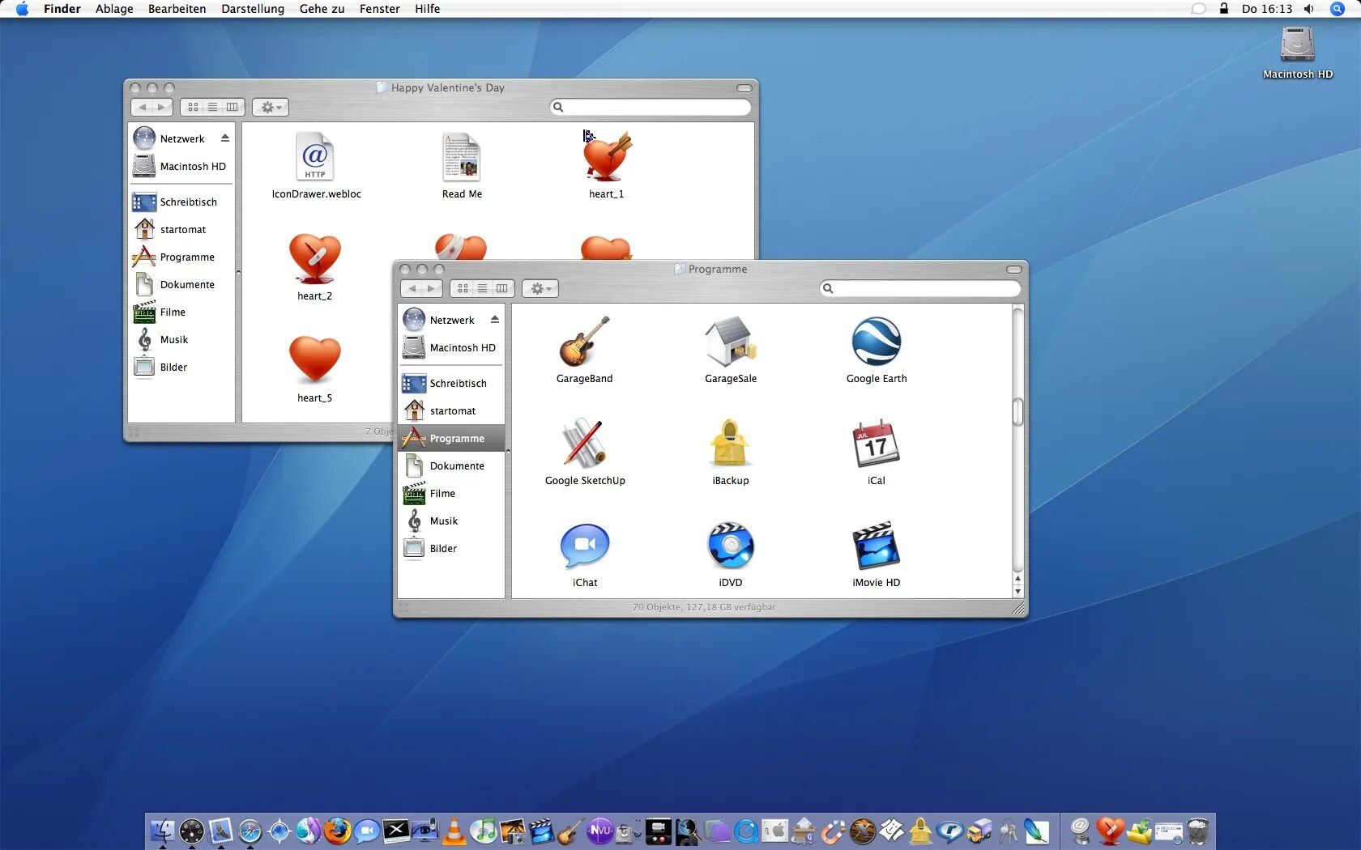Image resolution: width=1361 pixels, height=850 pixels.
Task: Launch Nvu from the Dock
Action: click(600, 831)
